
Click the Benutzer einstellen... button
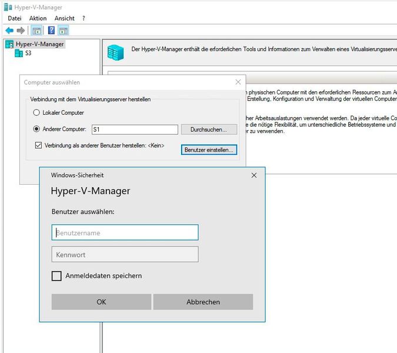pos(209,149)
